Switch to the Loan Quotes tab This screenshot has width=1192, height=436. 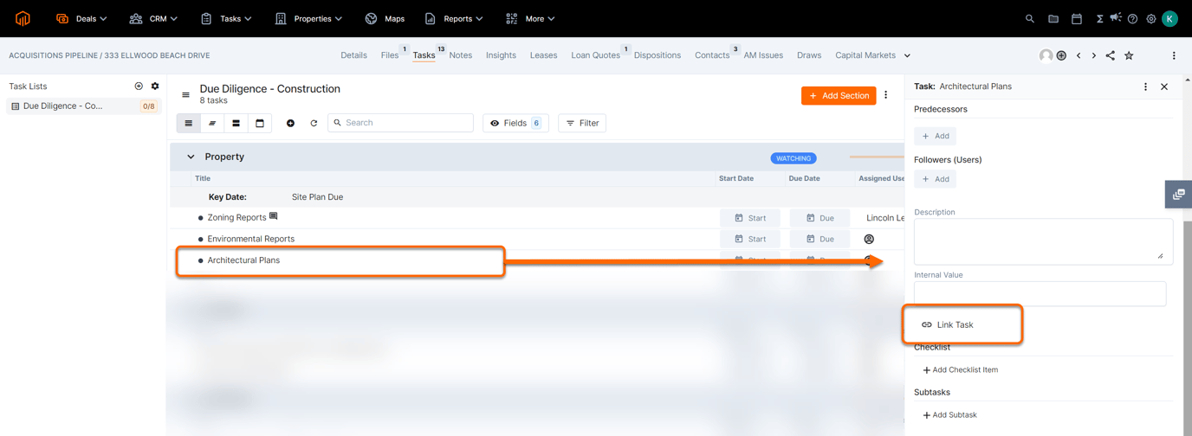595,55
